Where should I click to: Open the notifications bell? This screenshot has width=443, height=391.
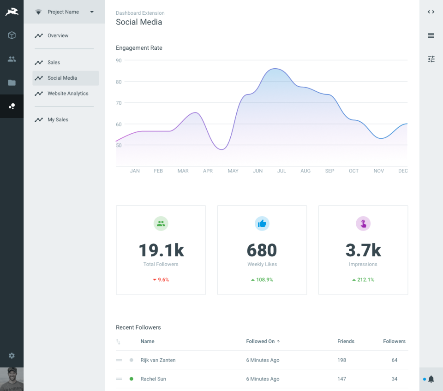431,379
